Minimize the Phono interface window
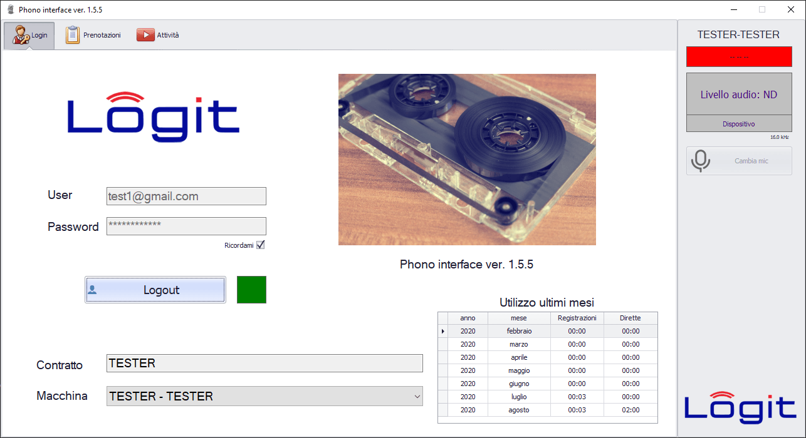The height and width of the screenshot is (438, 806). click(x=734, y=9)
